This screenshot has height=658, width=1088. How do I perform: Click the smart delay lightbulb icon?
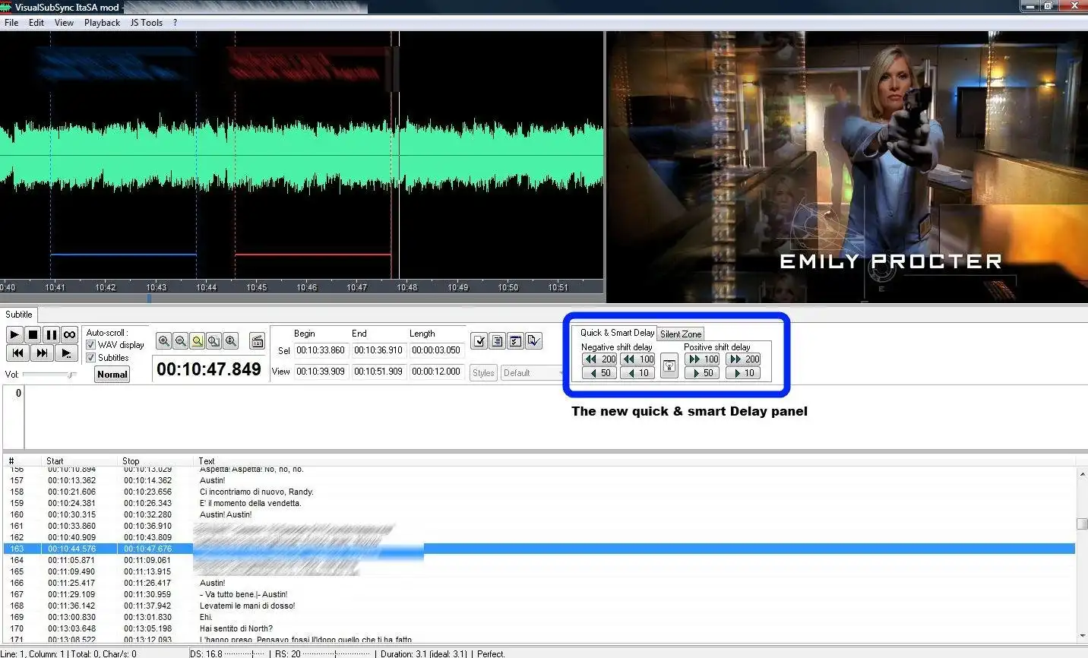click(669, 366)
